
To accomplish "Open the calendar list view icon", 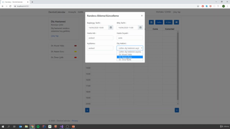I will [176, 22].
